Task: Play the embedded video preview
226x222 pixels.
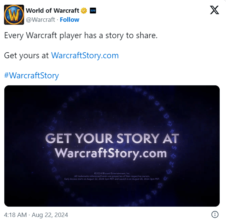Action: click(x=112, y=146)
